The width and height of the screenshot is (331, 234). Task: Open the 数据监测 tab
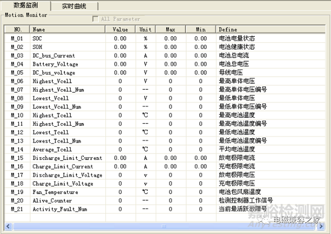pyautogui.click(x=25, y=6)
